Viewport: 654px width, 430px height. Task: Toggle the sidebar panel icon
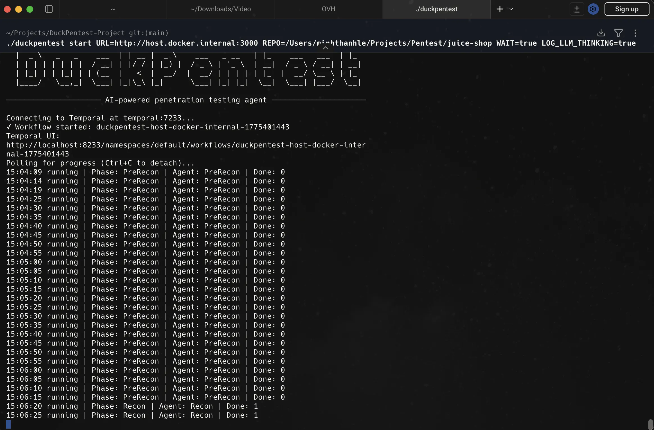pos(49,9)
